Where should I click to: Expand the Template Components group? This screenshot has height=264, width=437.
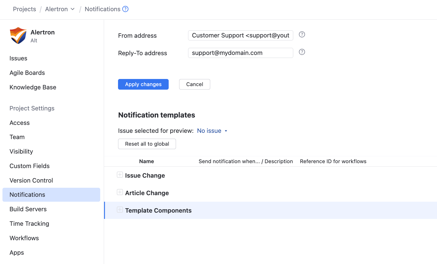(120, 210)
